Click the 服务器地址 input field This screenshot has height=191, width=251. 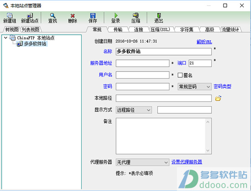tap(143, 63)
